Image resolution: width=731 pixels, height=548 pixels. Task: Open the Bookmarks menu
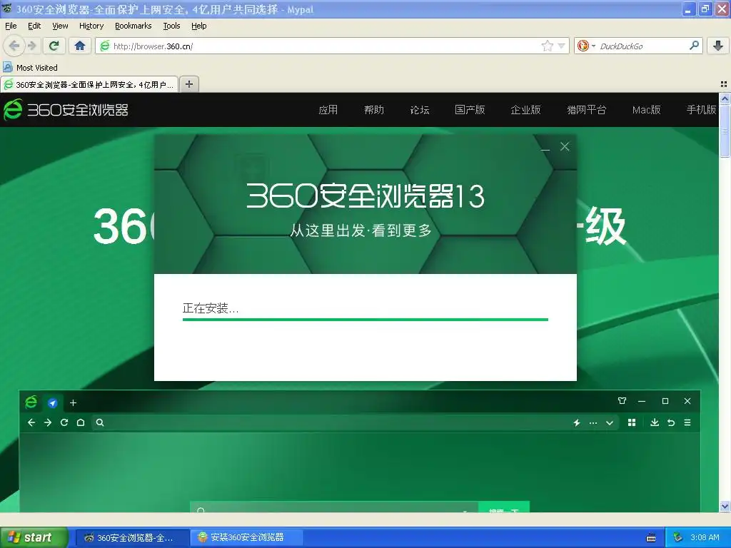click(133, 26)
